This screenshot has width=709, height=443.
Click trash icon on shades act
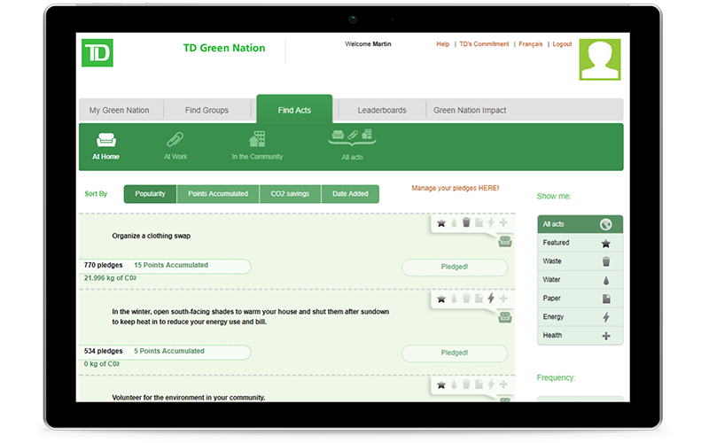point(466,299)
